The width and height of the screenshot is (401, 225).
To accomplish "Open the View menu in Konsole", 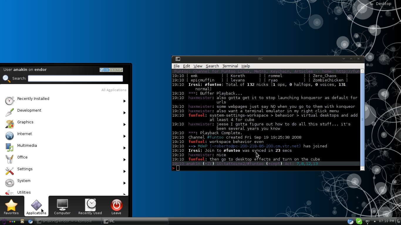I will tap(198, 66).
